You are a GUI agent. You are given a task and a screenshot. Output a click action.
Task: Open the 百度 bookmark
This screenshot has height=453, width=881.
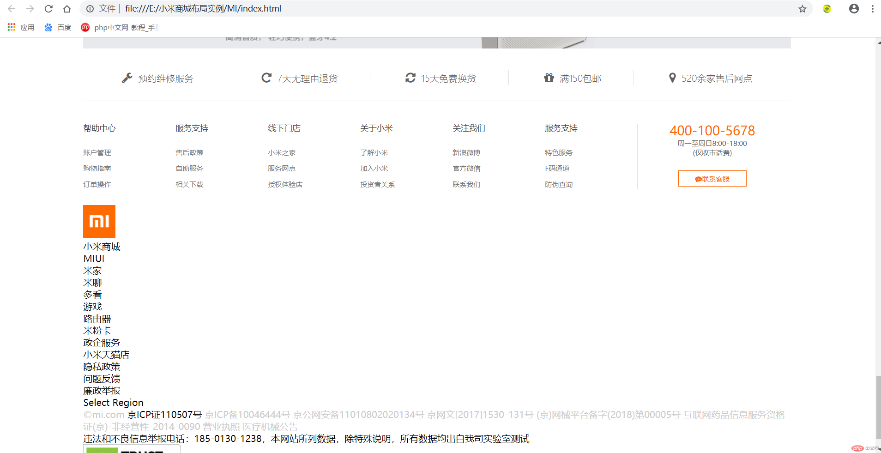click(58, 27)
